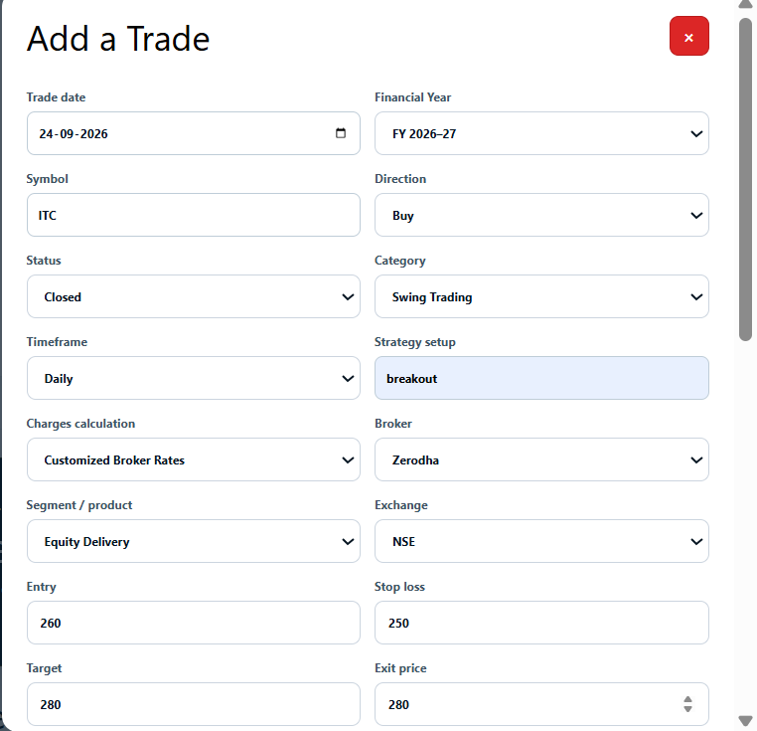Open the Financial Year dropdown
This screenshot has width=757, height=731.
[541, 133]
